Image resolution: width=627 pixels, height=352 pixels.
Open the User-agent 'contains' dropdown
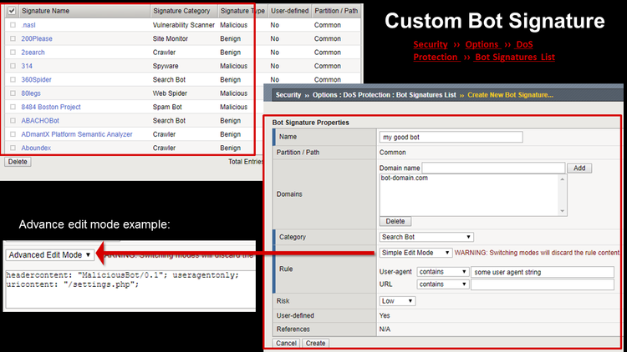coord(442,272)
